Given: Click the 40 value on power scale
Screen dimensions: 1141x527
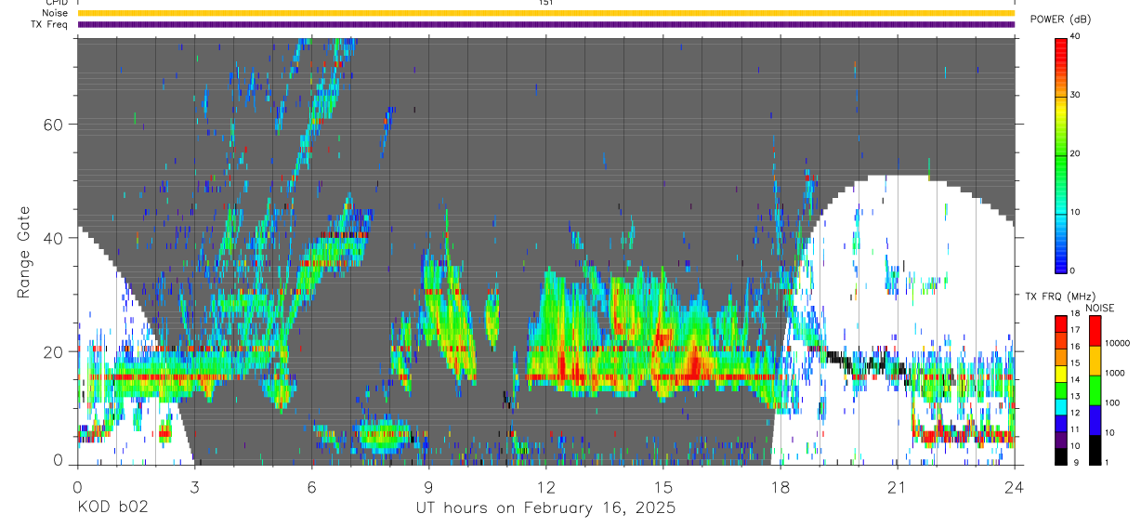Looking at the screenshot, I should (x=1076, y=36).
